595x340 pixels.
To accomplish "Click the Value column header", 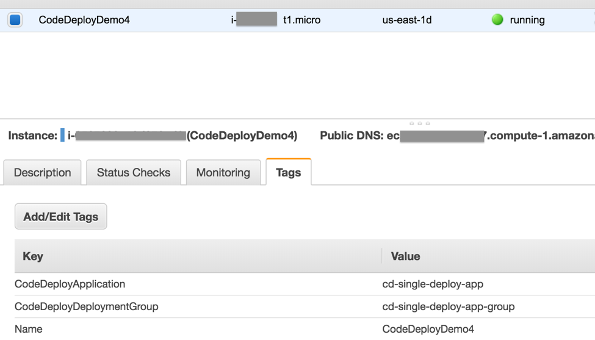I will (x=405, y=256).
